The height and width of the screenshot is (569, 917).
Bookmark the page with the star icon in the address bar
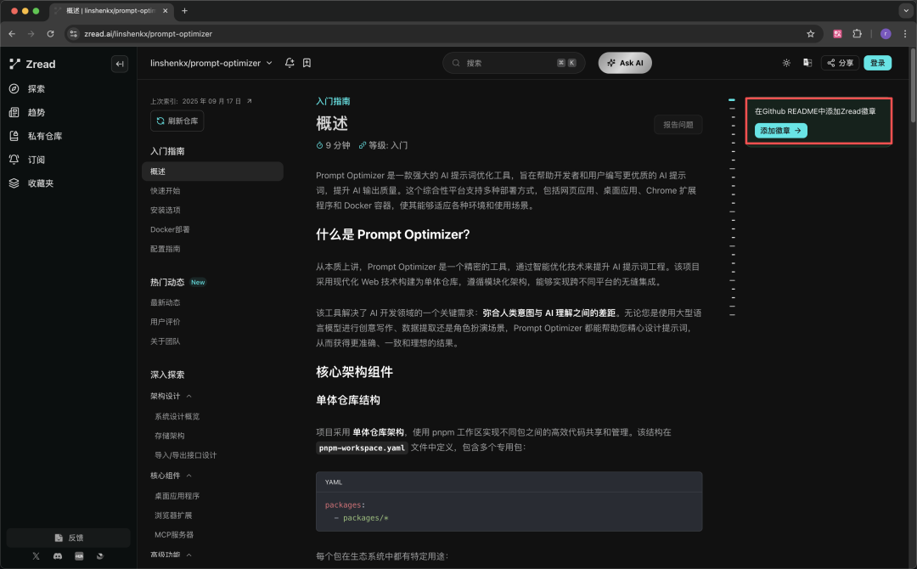(x=811, y=34)
